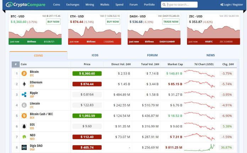Click NEO price $ 112.40

[87, 137]
